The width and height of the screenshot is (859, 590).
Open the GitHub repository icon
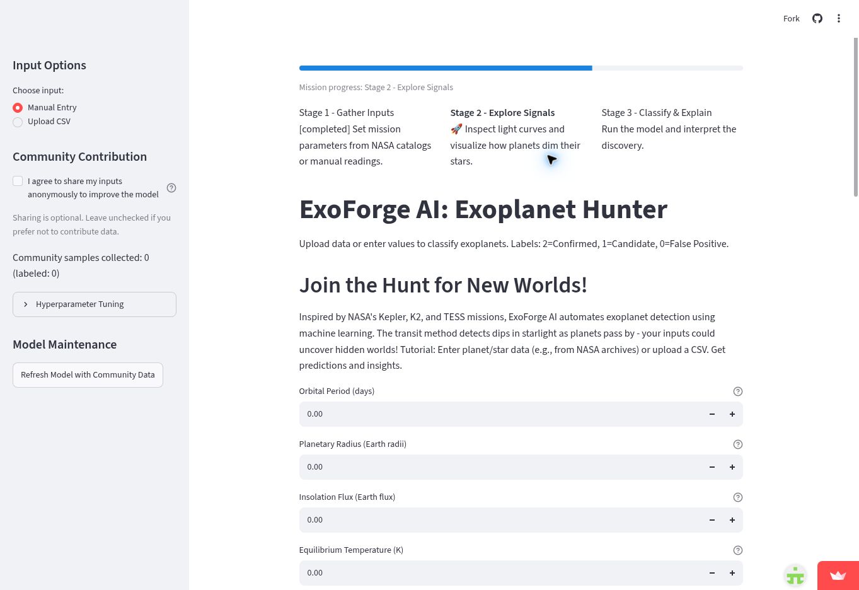(x=817, y=18)
